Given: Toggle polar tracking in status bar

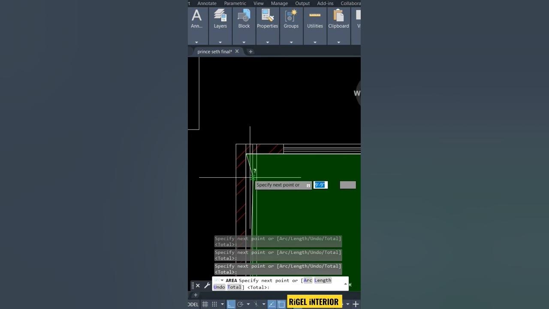Looking at the screenshot, I should pyautogui.click(x=240, y=304).
